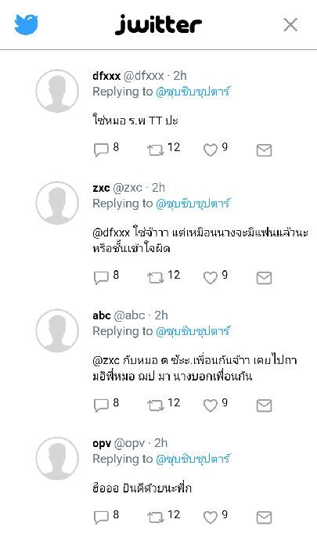317x548 pixels.
Task: Click the blue bird logo icon
Action: pos(26,24)
